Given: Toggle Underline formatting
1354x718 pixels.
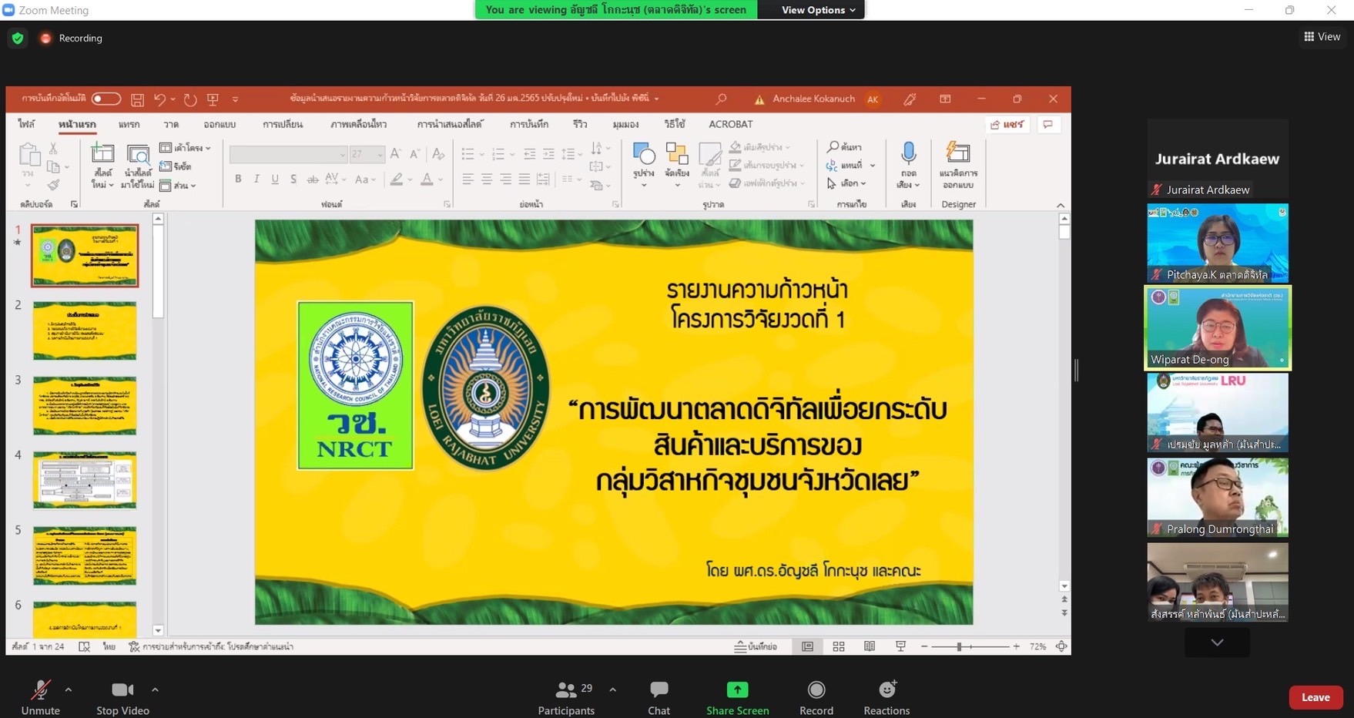Looking at the screenshot, I should tap(275, 179).
